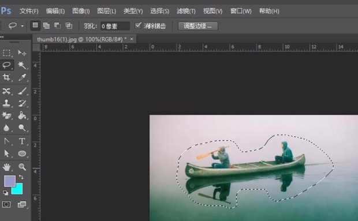Change screen mode
This screenshot has width=358, height=221.
(x=22, y=204)
